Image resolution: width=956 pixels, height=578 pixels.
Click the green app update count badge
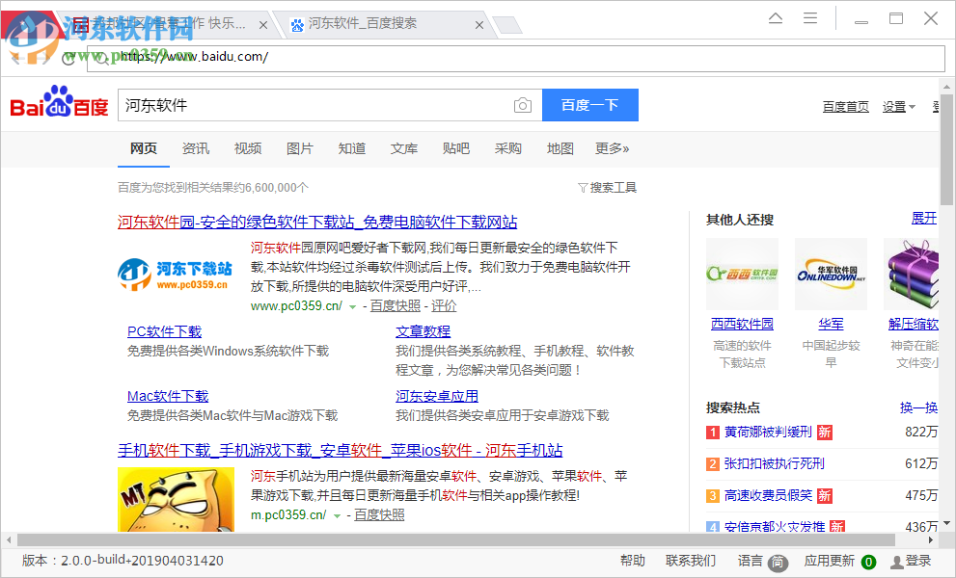[x=869, y=563]
